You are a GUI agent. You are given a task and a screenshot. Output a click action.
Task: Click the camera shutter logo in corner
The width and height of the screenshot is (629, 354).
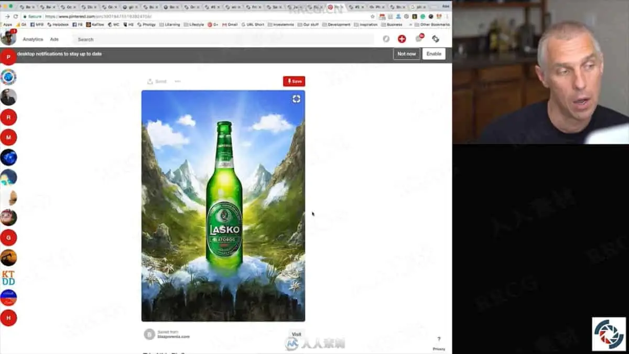[609, 334]
